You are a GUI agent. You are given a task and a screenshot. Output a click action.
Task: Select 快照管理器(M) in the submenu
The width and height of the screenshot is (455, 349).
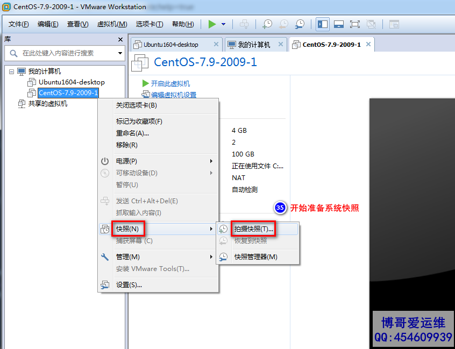[x=258, y=257]
